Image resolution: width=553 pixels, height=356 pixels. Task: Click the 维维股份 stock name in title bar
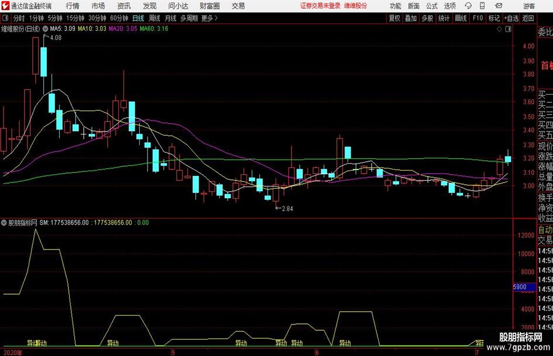[x=356, y=6]
